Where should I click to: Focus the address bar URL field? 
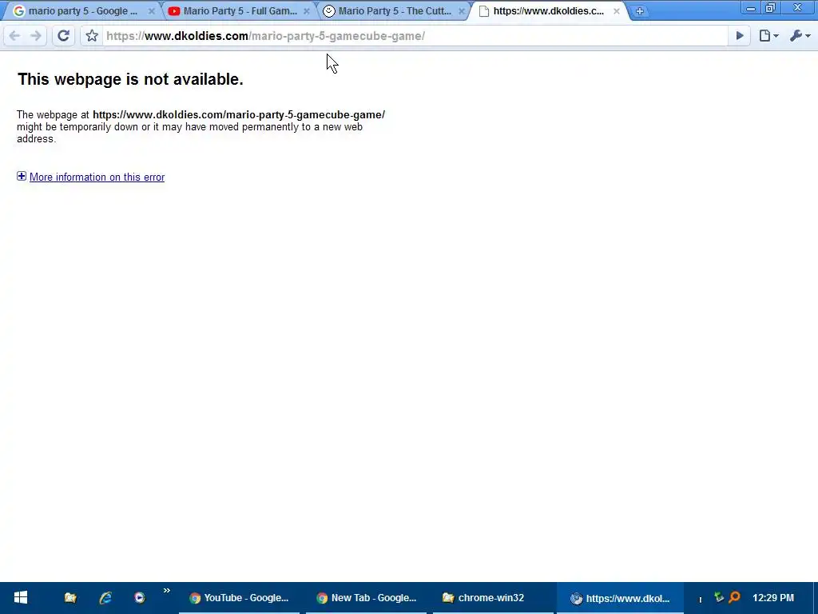tap(415, 35)
